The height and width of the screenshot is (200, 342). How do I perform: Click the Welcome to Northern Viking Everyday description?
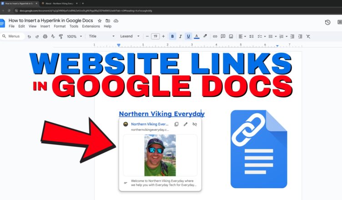164,183
